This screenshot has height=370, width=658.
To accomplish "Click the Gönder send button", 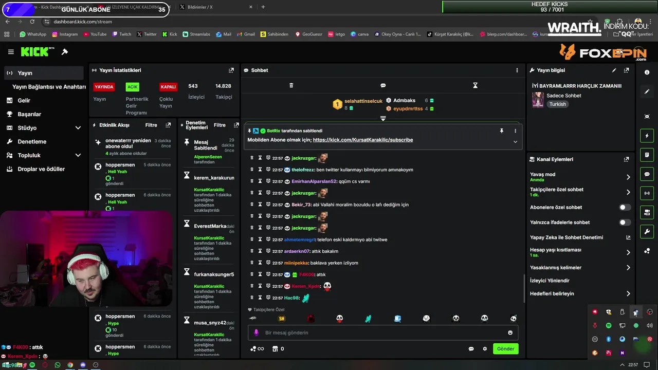I will (x=505, y=348).
